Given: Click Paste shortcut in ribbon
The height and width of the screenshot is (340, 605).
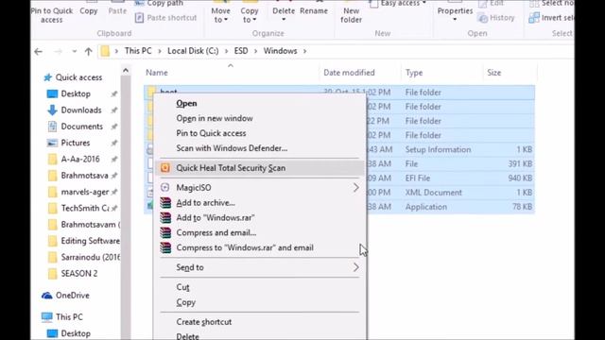Looking at the screenshot, I should click(166, 18).
